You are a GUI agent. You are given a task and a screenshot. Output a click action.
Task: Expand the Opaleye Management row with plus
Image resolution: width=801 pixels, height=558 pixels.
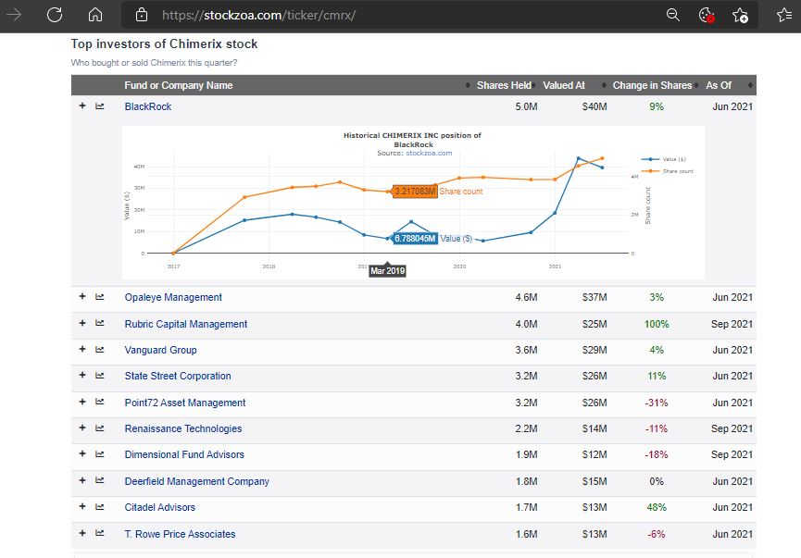[82, 296]
